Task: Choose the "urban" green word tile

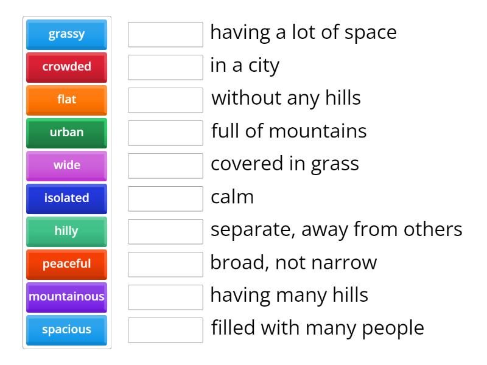Action: point(66,133)
